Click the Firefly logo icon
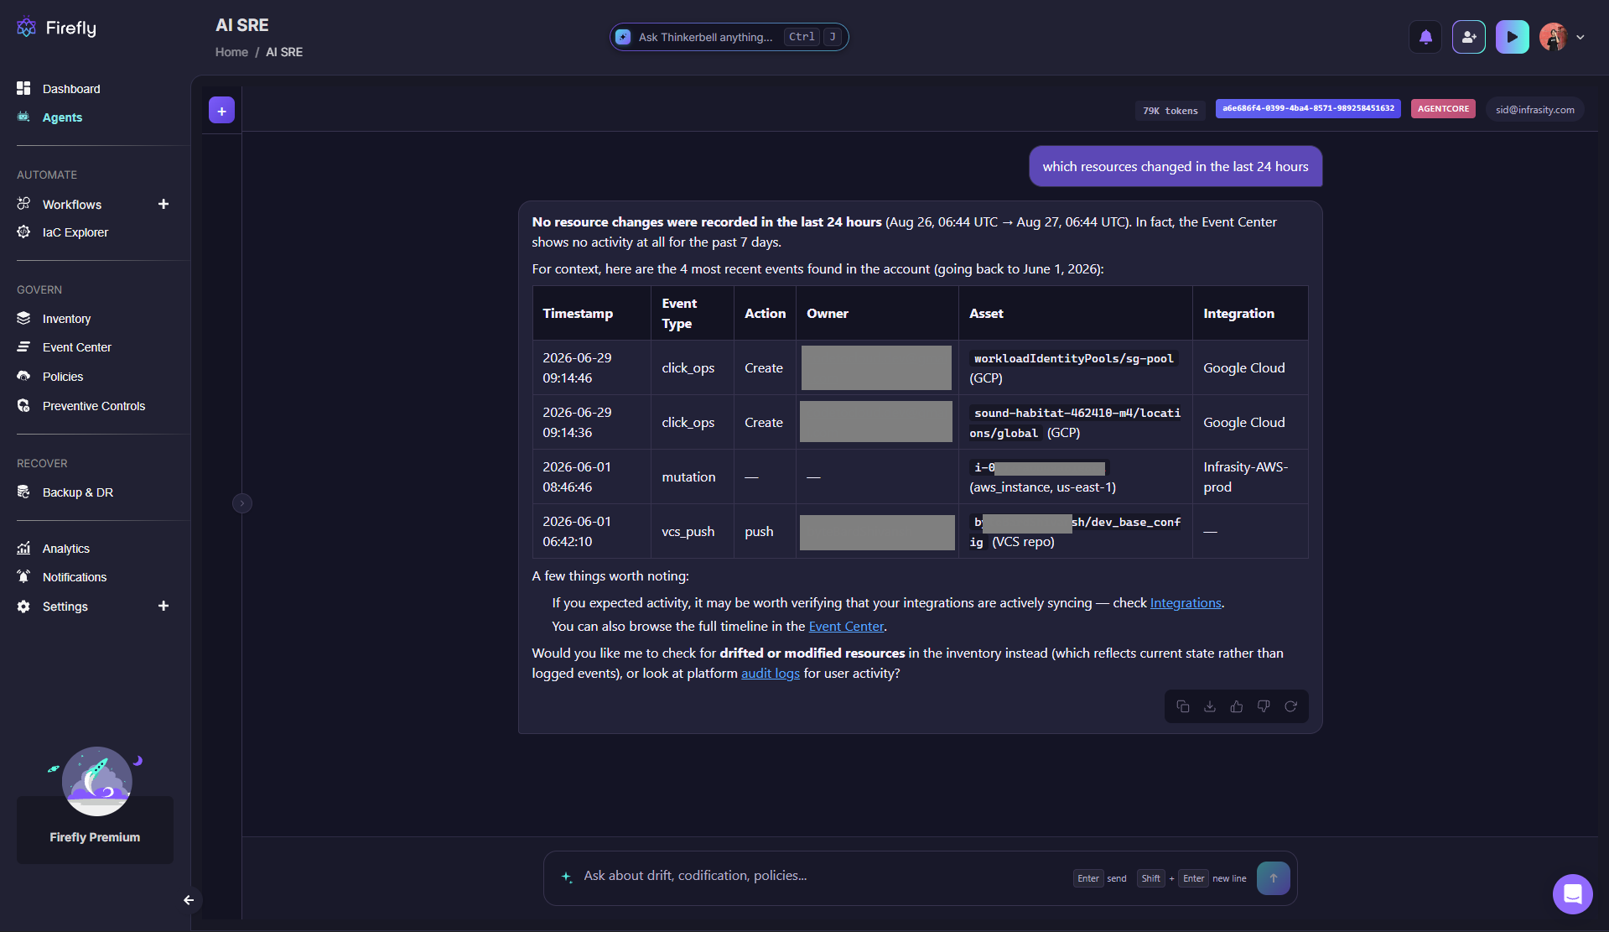Screen dimensions: 1609x932 pyautogui.click(x=26, y=27)
